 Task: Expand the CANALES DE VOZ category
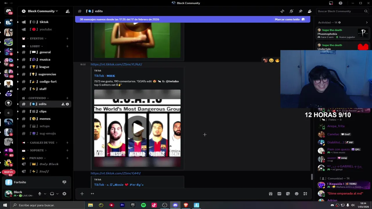[x=44, y=143]
